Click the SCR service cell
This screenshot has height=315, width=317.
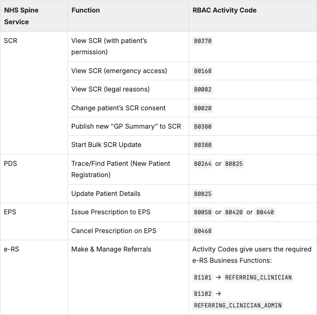point(10,41)
